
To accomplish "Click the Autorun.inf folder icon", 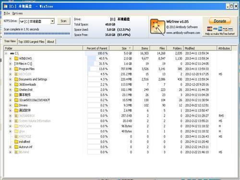I will point(16,147).
